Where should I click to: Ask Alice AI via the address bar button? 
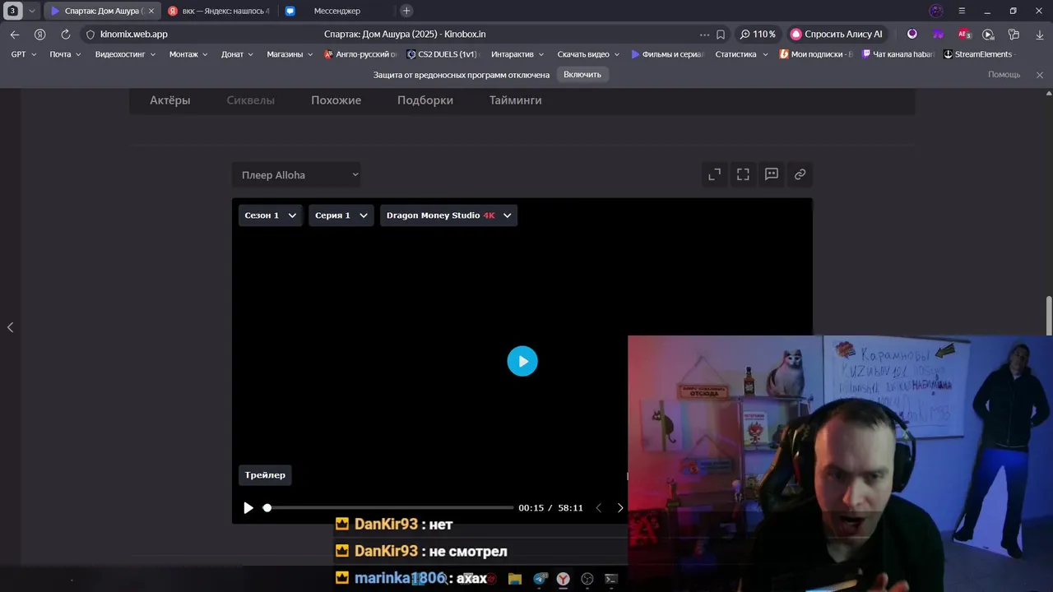[837, 35]
